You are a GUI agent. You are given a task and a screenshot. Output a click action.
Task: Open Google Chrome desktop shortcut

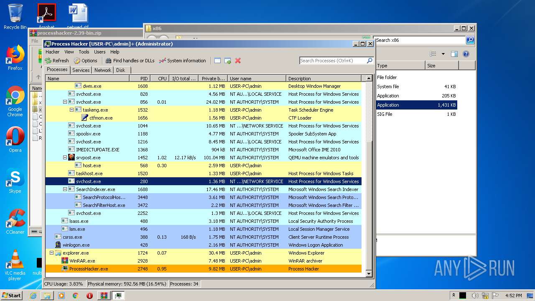15,101
